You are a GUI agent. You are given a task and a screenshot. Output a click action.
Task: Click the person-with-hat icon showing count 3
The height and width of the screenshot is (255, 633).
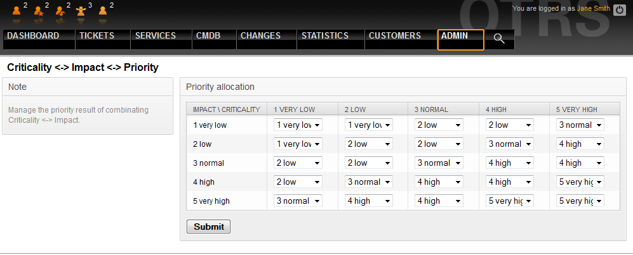click(81, 10)
